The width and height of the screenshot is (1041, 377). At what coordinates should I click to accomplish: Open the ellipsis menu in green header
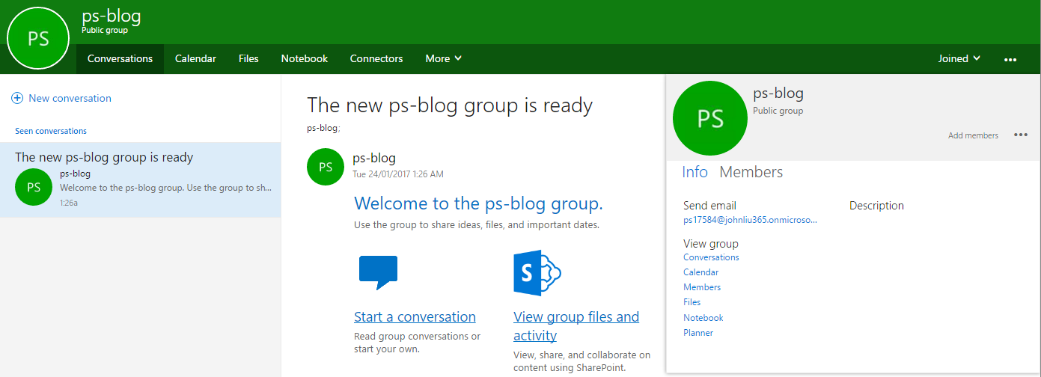(1010, 59)
